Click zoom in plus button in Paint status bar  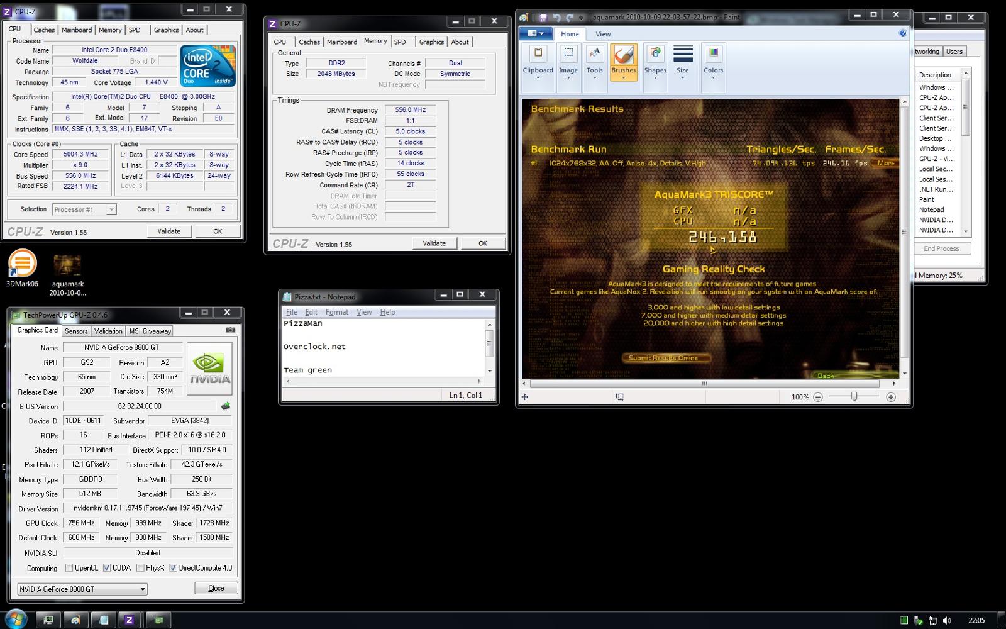pos(890,397)
